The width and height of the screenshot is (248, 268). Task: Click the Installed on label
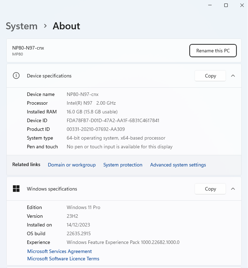pyautogui.click(x=39, y=225)
